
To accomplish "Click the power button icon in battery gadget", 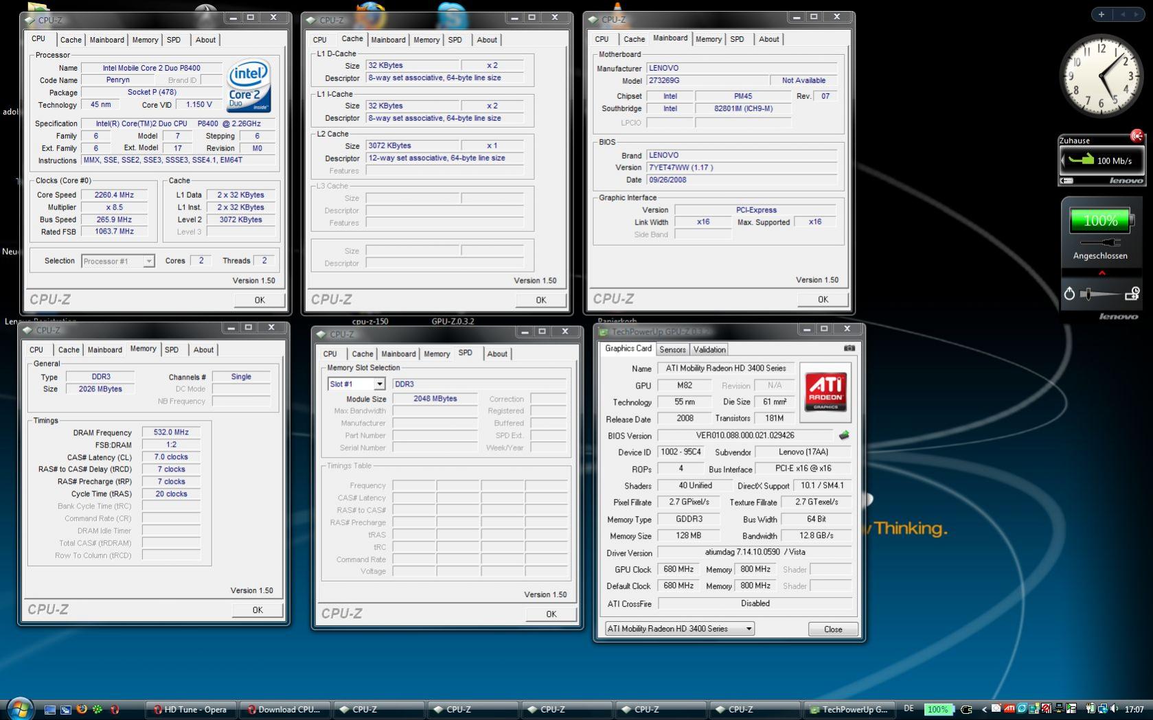I will pos(1069,294).
